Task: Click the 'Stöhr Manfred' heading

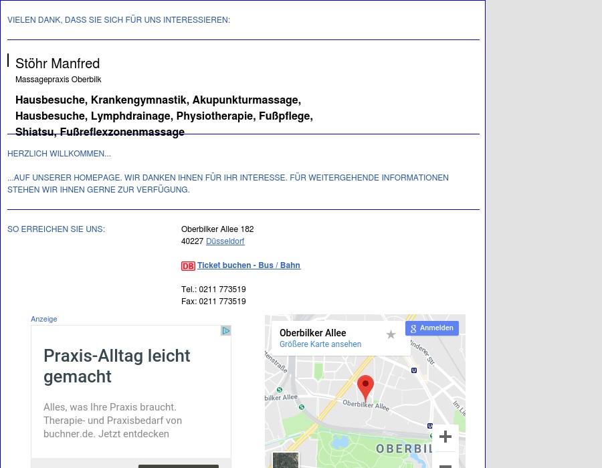Action: point(58,64)
